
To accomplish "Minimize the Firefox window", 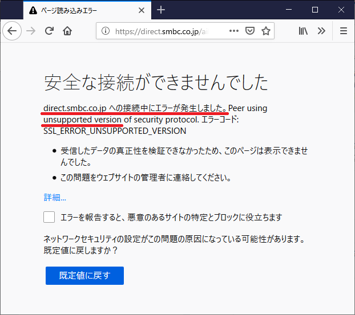I will coord(289,10).
